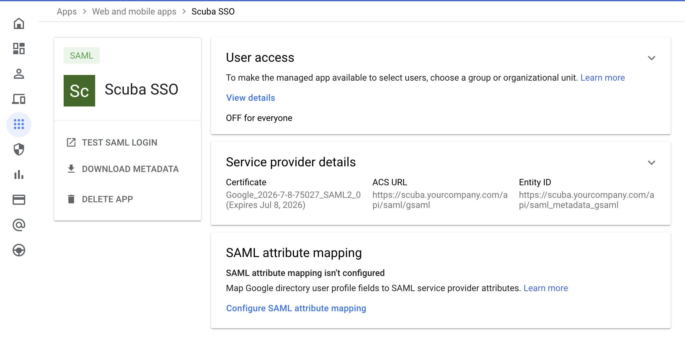Viewport: 685px width, 361px height.
Task: Select the Apps grid icon
Action: (19, 124)
